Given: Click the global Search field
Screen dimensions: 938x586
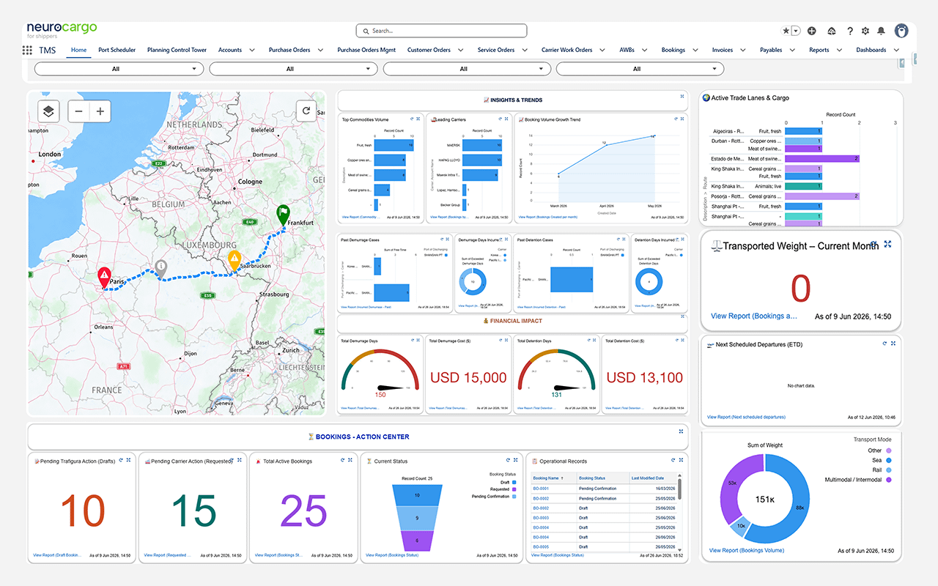Looking at the screenshot, I should tap(441, 31).
